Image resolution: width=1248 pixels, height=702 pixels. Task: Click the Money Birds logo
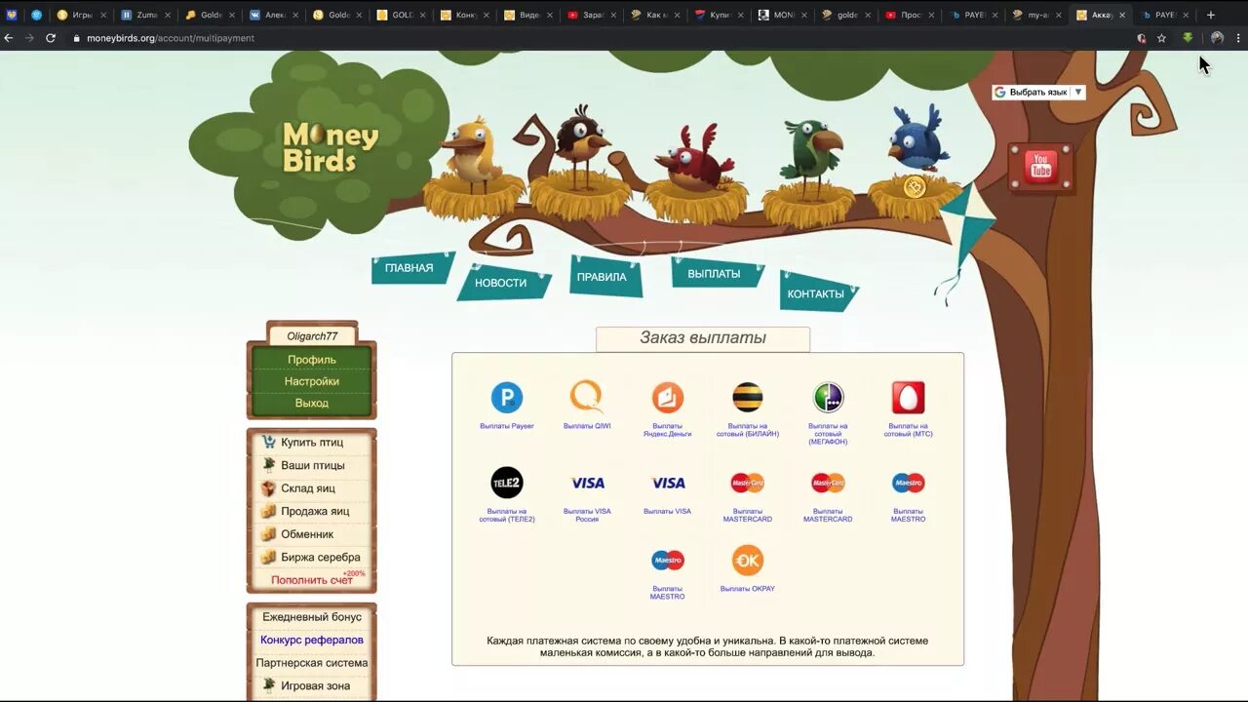point(331,148)
